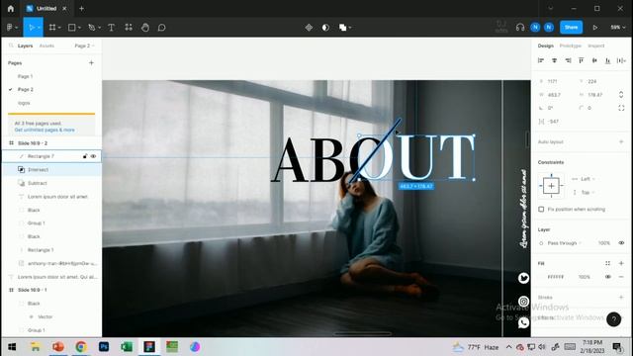Add Auto layout with plus button
The height and width of the screenshot is (356, 633).
click(x=621, y=141)
